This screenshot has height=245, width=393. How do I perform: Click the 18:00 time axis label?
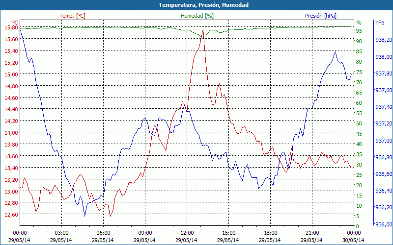coord(271,233)
